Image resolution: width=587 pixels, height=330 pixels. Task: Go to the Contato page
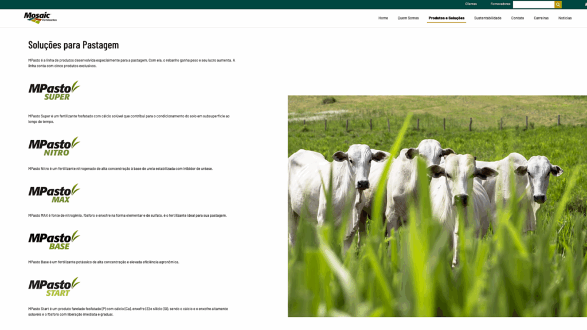(x=518, y=18)
